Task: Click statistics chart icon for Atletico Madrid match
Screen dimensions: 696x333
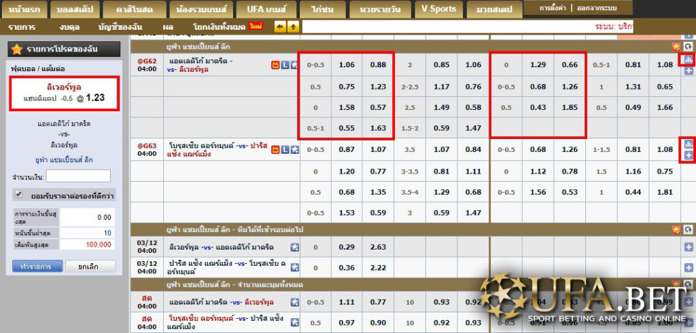Action: click(688, 60)
